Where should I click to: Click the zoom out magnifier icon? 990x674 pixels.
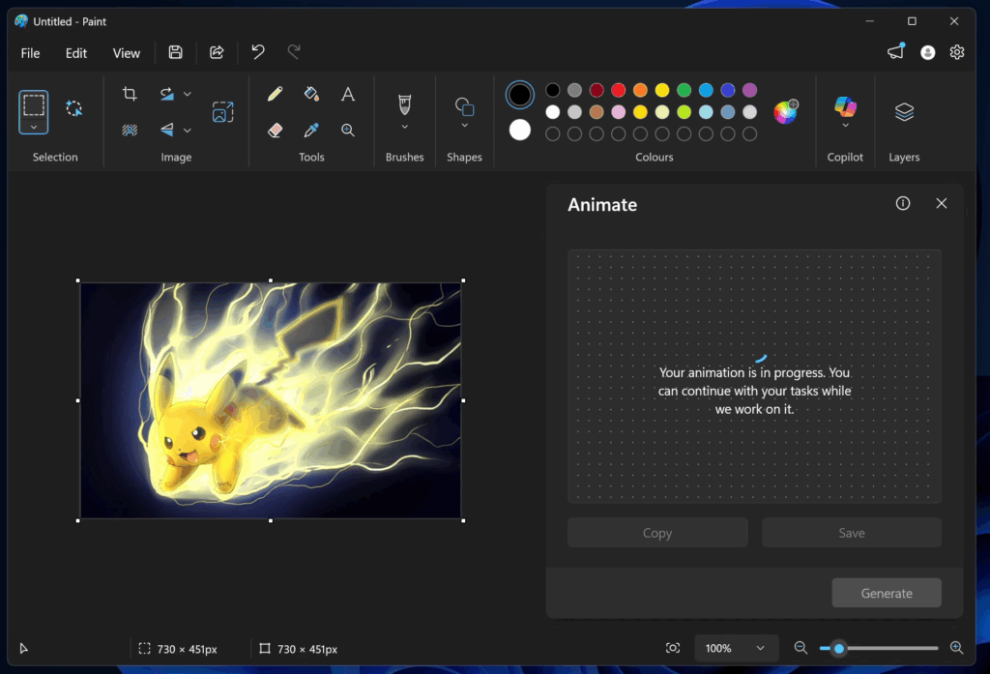coord(801,648)
